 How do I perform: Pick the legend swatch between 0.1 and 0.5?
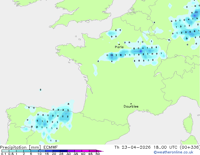tap(5, 151)
